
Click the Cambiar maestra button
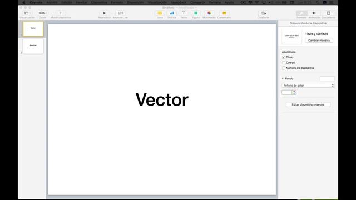point(319,41)
